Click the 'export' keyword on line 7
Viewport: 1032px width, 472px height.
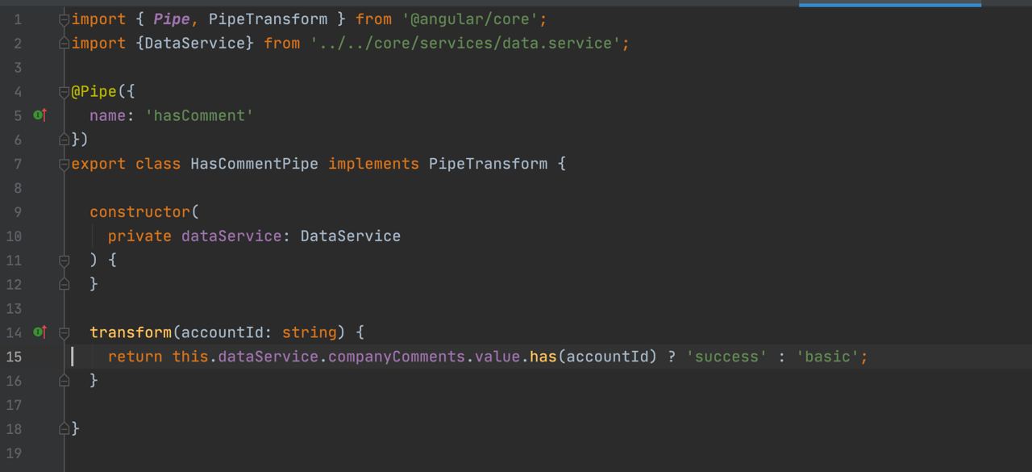coord(98,164)
